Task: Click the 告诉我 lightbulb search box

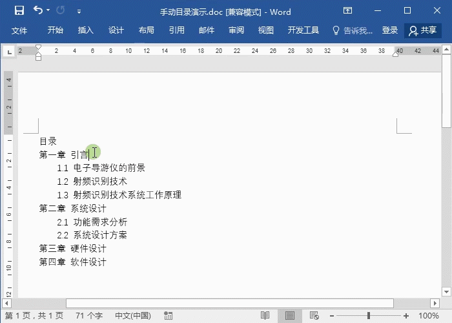Action: coord(353,30)
